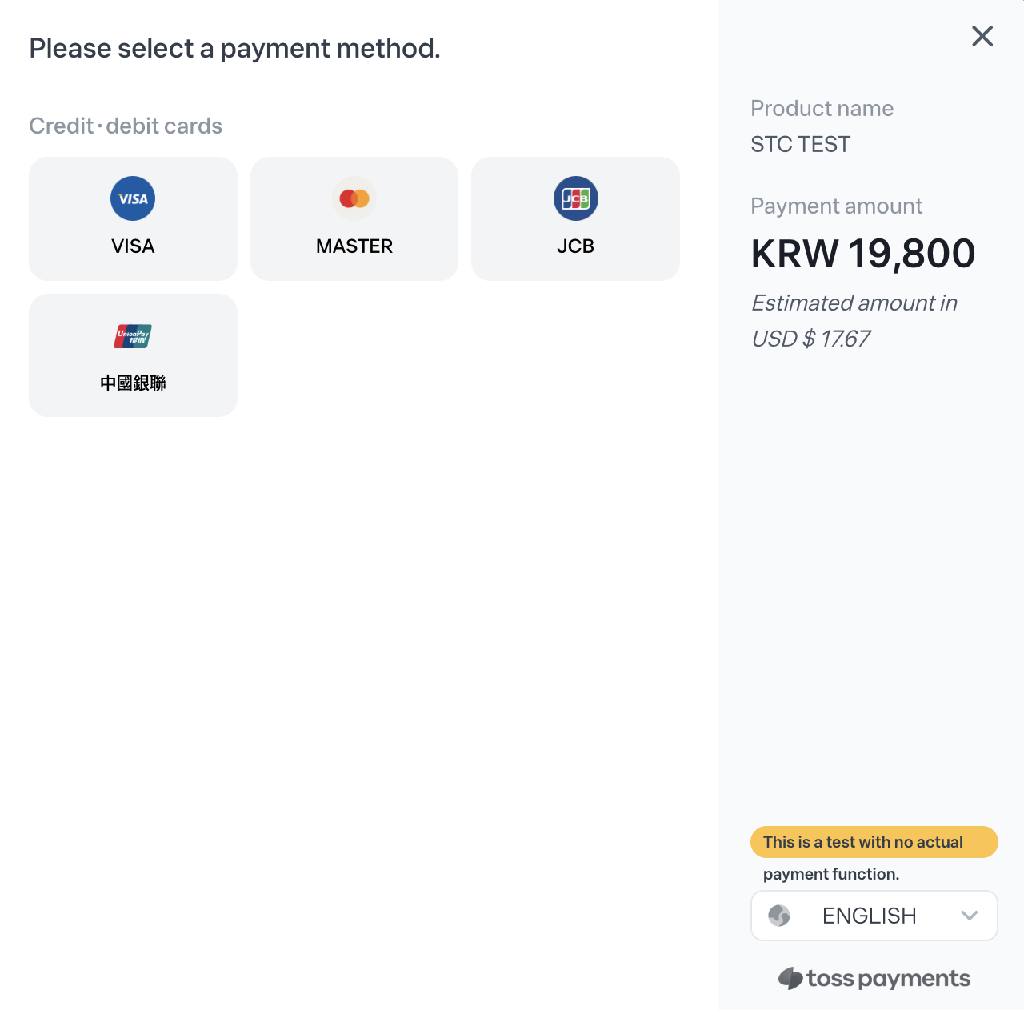Click the JCB logo icon
The image size is (1024, 1010).
click(576, 198)
